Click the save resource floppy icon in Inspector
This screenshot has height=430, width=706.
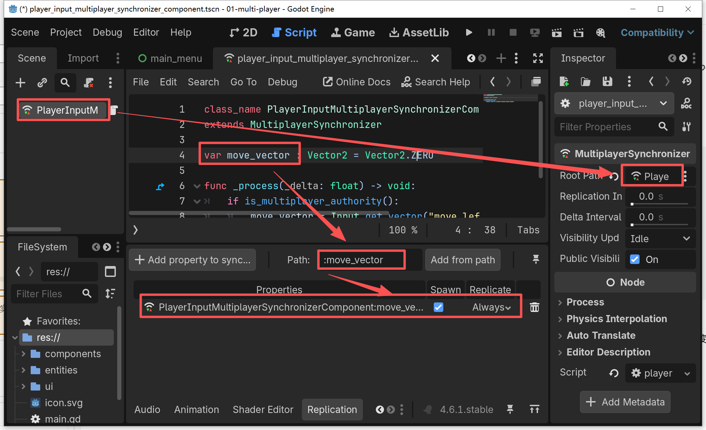tap(607, 82)
